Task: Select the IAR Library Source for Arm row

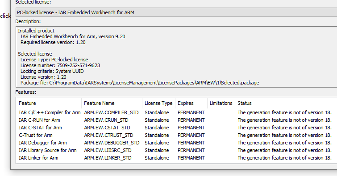Action: pyautogui.click(x=176, y=150)
